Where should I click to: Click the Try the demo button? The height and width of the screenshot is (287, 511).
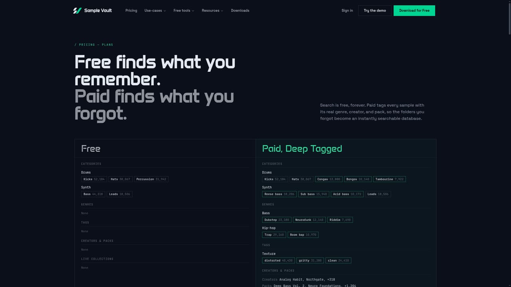point(375,10)
